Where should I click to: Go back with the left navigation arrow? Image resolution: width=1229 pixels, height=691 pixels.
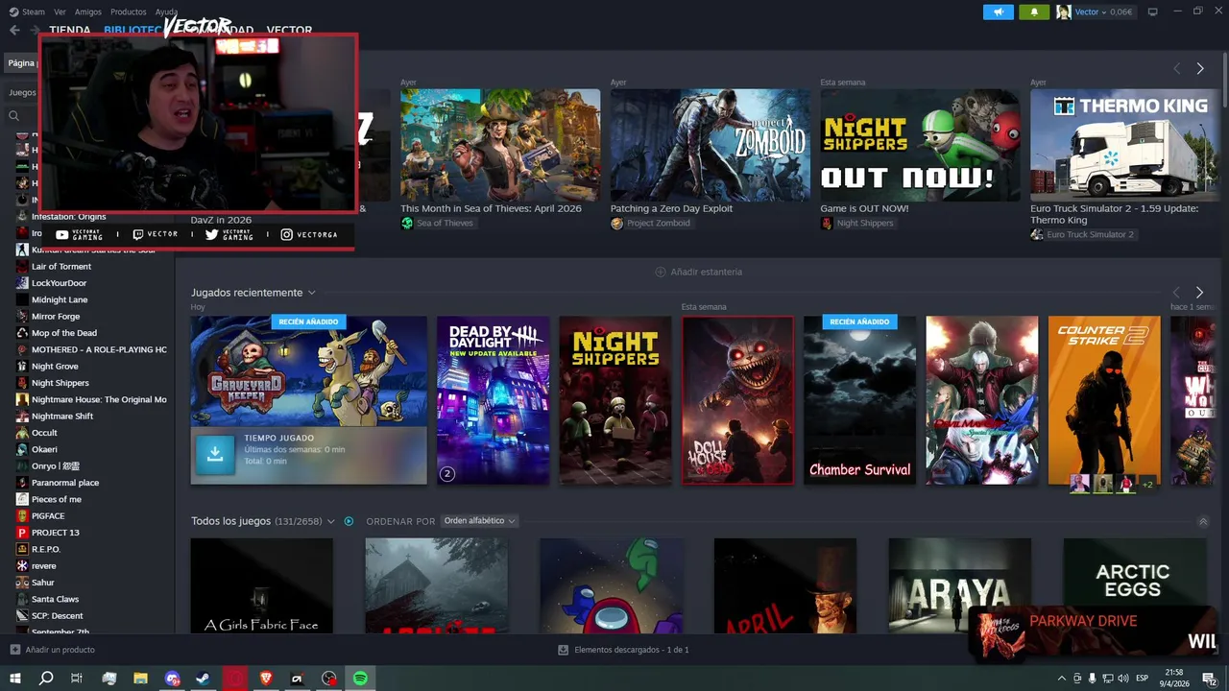coord(14,31)
